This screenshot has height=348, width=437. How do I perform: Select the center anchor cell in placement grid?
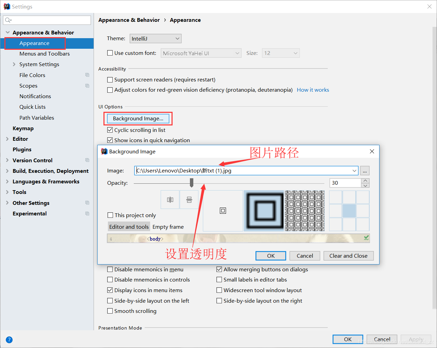[349, 211]
